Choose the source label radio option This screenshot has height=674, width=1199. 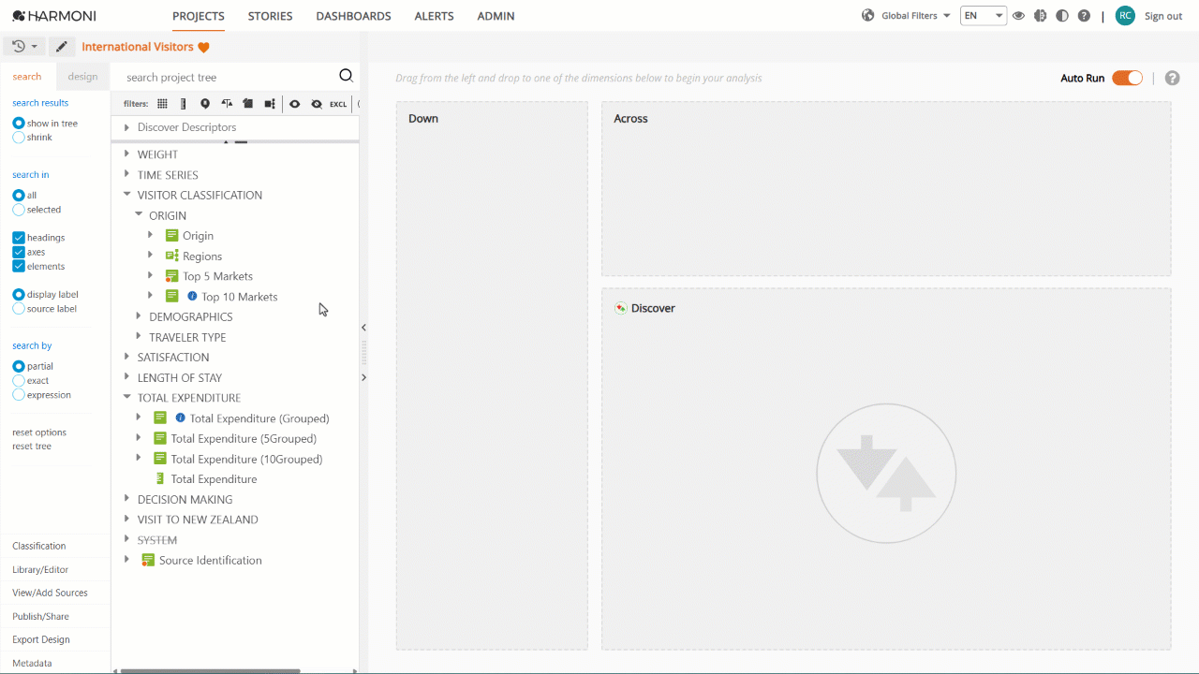[19, 309]
